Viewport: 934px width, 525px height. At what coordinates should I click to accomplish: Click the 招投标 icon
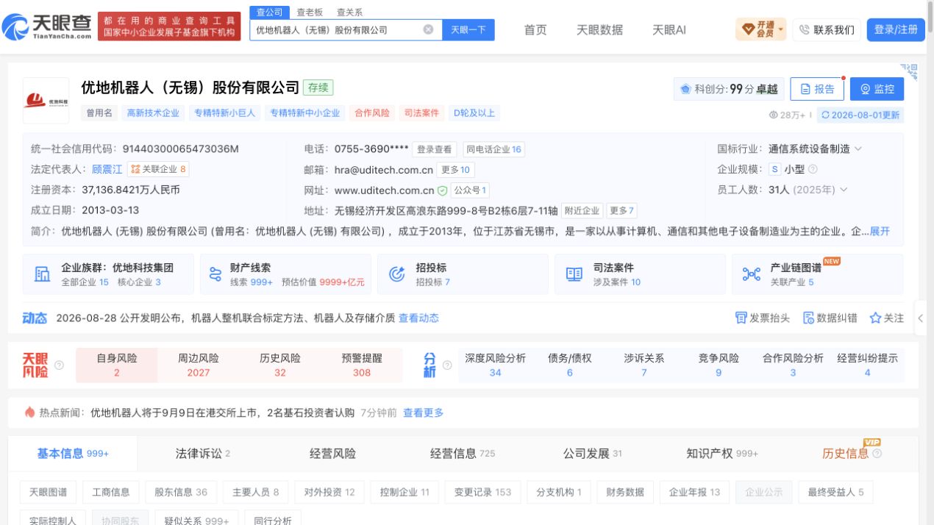pyautogui.click(x=397, y=274)
